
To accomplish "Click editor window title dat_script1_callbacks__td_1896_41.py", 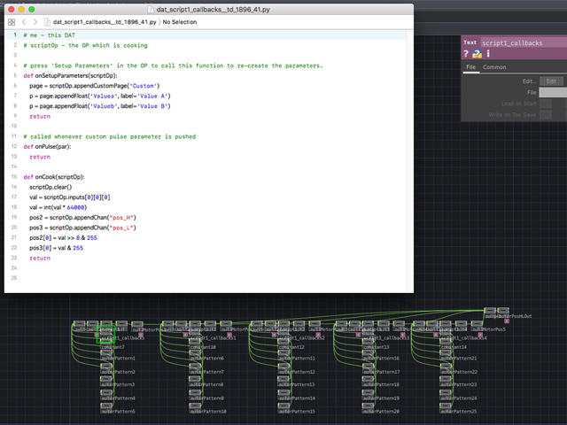I will [213, 10].
